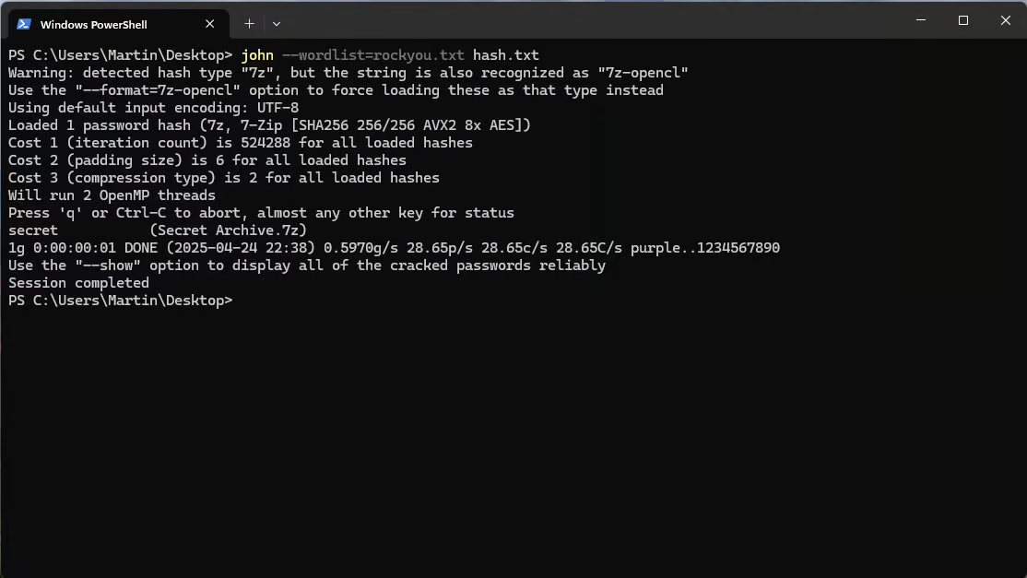Screen dimensions: 1027x578
Task: Open a new terminal tab with plus
Action: 249,24
